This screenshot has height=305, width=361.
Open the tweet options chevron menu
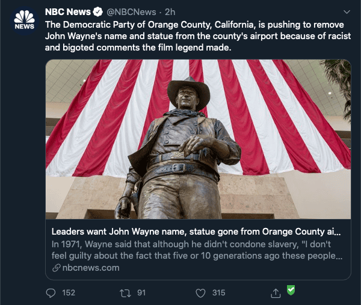pos(347,12)
